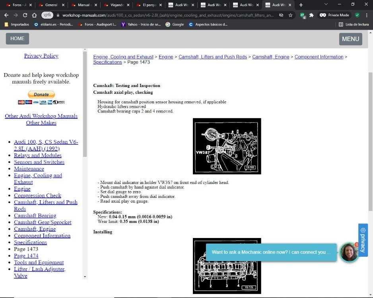This screenshot has width=373, height=298.
Task: Open Lista de lectura reading list
Action: pos(354,24)
